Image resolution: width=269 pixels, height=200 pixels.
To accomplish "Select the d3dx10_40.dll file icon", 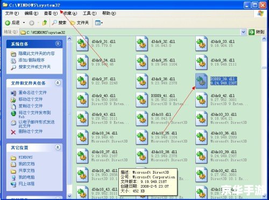I will click(x=82, y=175).
